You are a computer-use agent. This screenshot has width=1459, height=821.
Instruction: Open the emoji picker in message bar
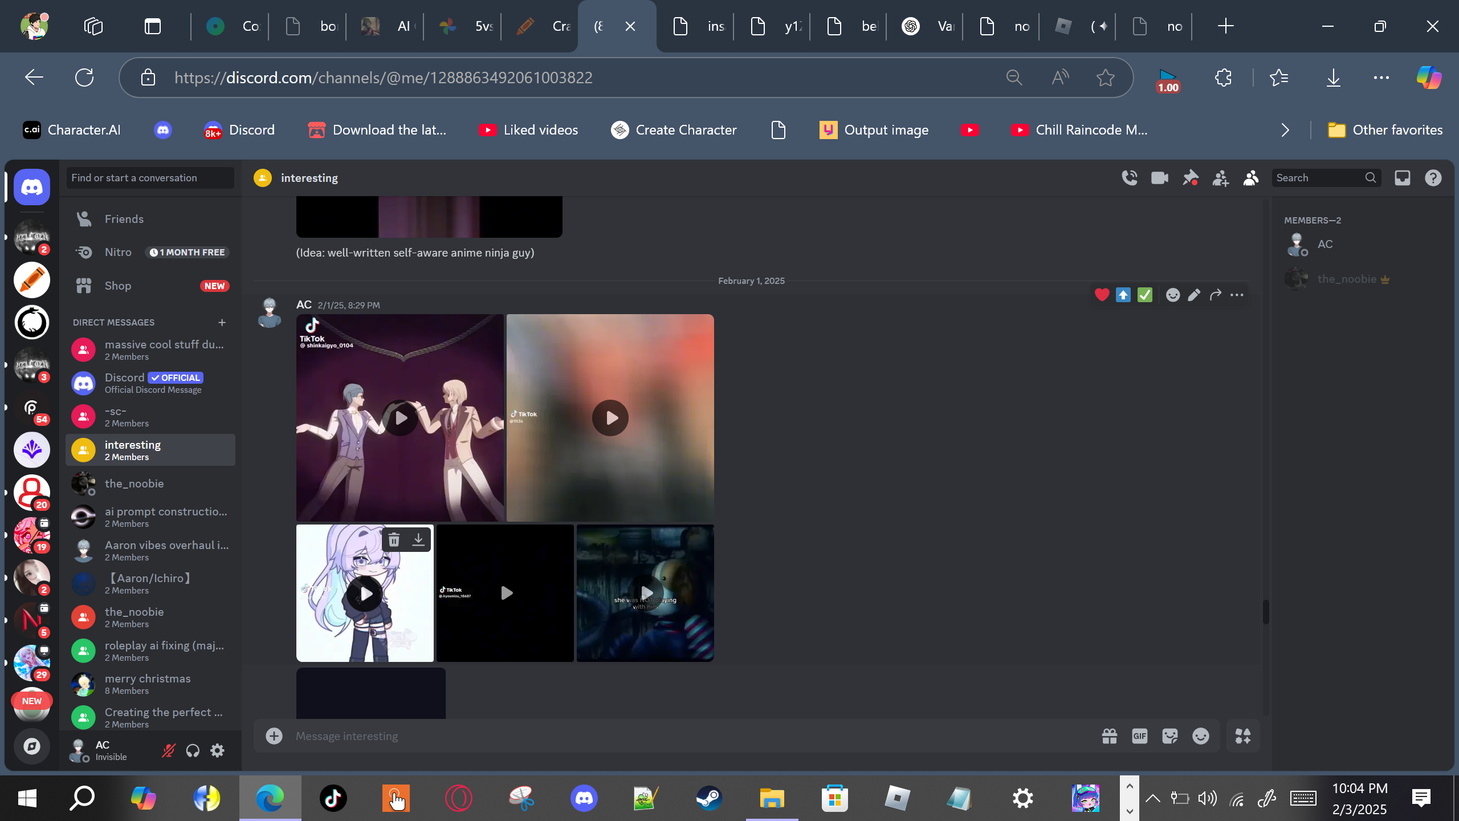(1201, 736)
